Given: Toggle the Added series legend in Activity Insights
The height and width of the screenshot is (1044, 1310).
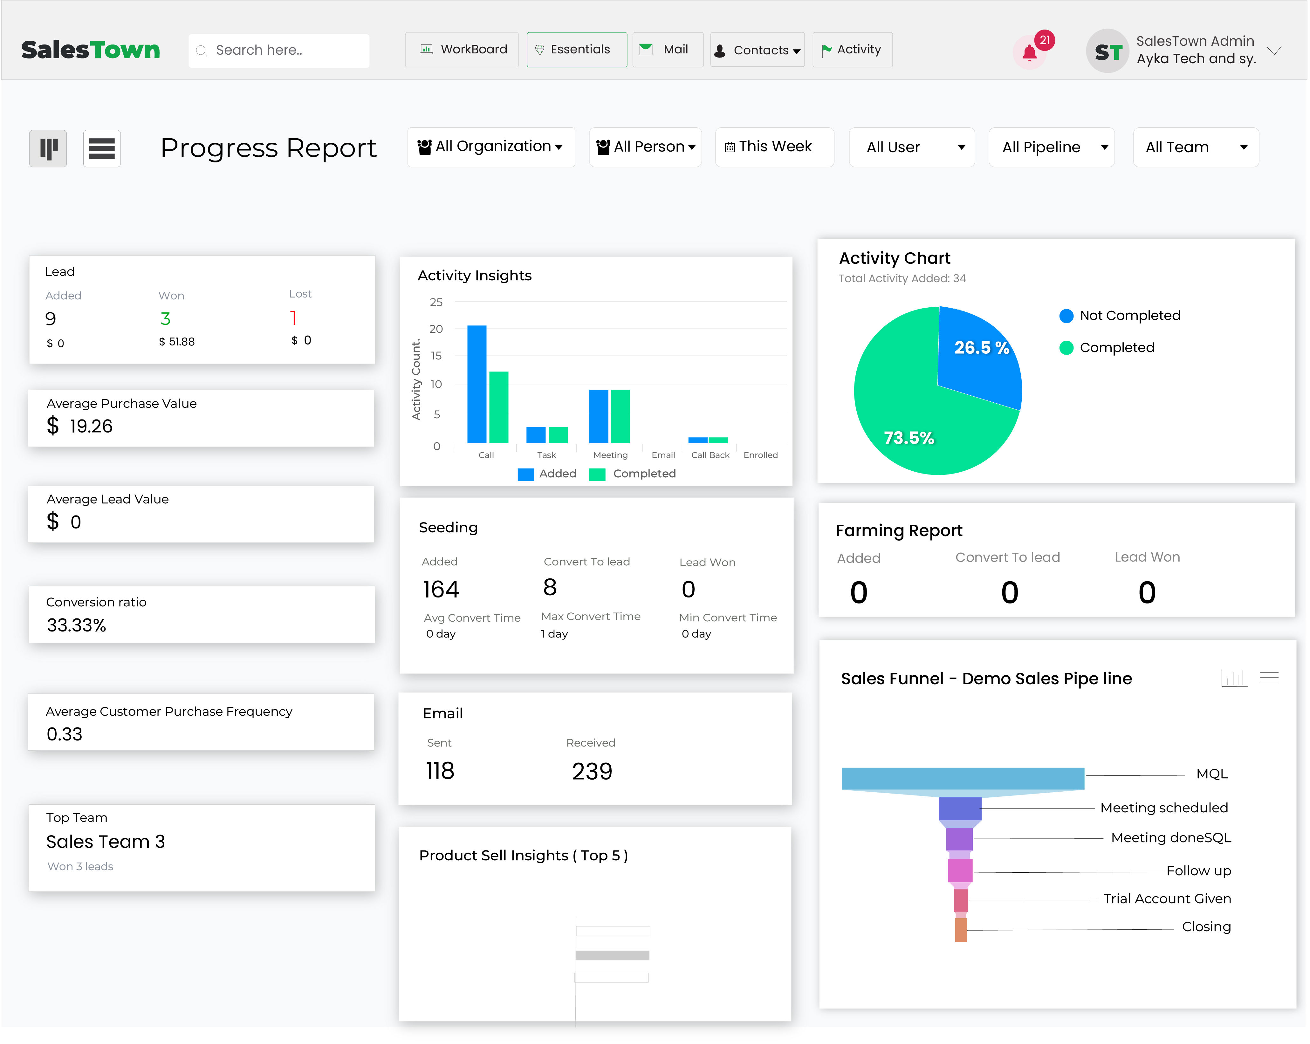Looking at the screenshot, I should pyautogui.click(x=547, y=474).
